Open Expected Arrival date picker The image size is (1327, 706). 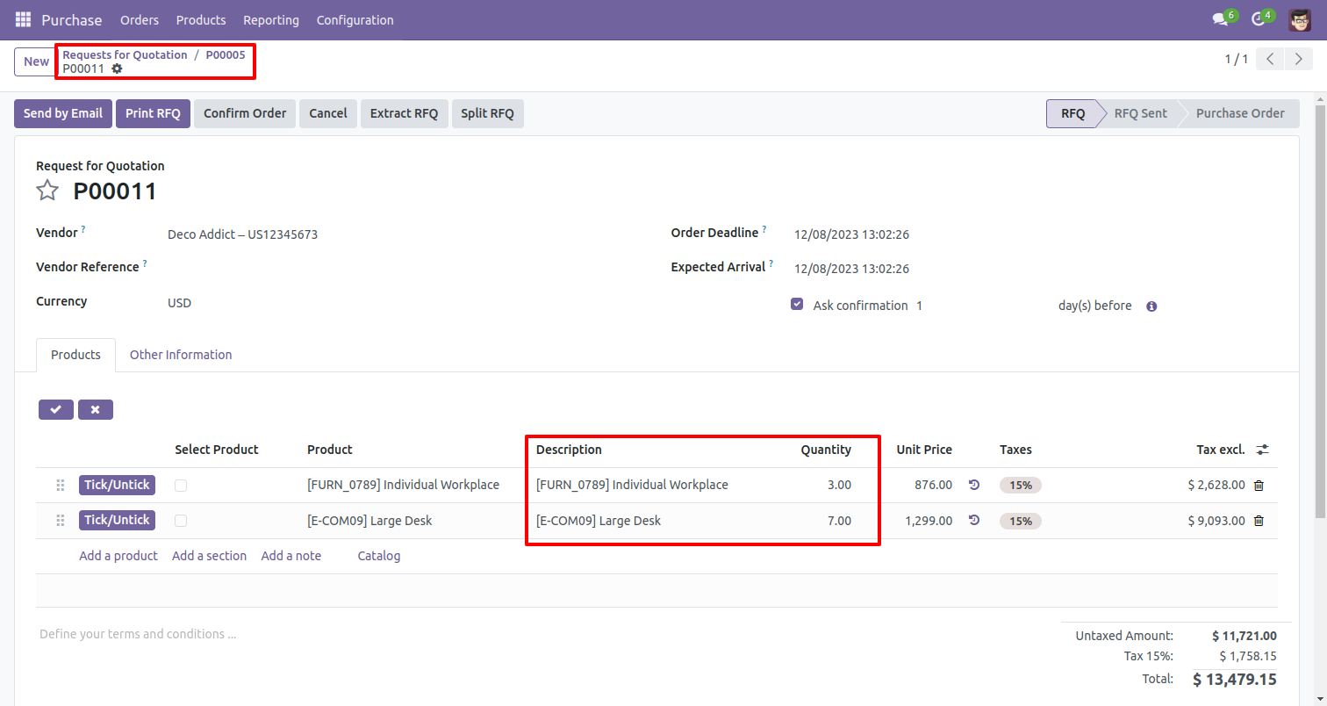click(851, 269)
